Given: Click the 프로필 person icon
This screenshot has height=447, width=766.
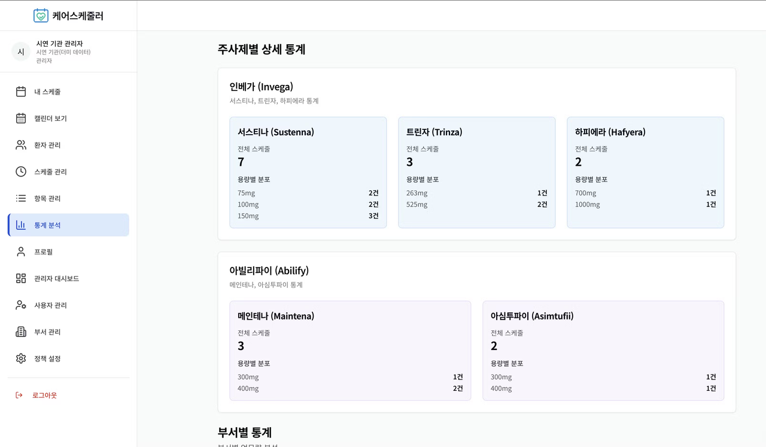Looking at the screenshot, I should (20, 251).
